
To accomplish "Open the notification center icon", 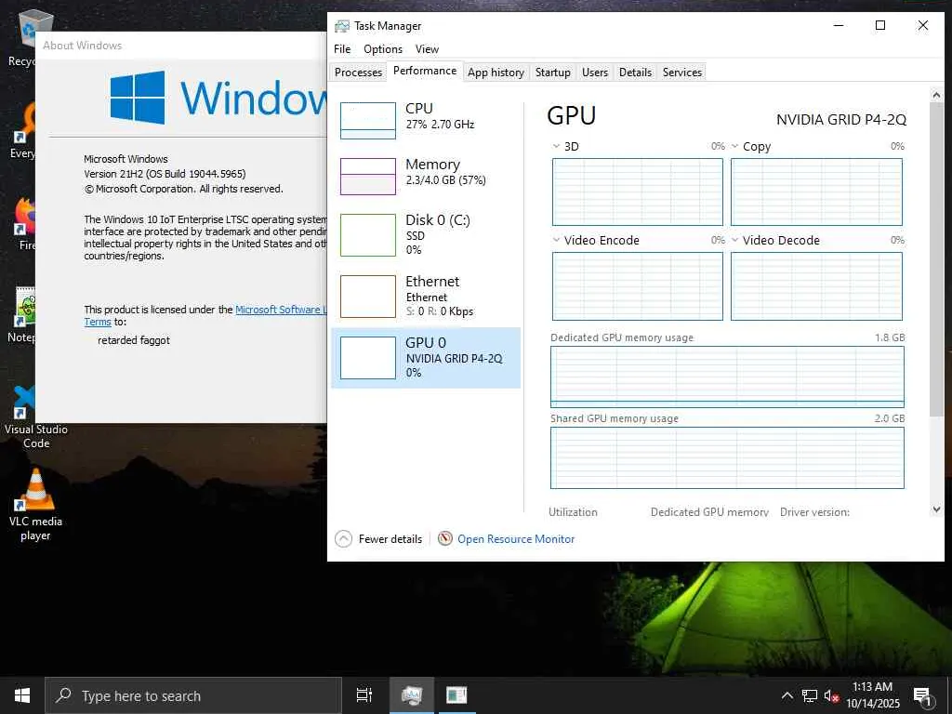I will click(922, 696).
